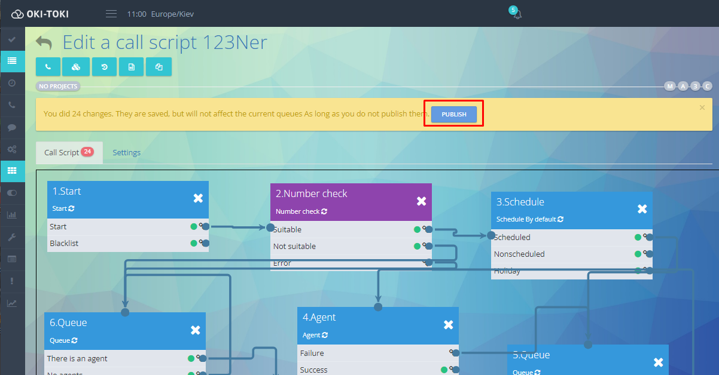Toggle the hamburger menu in top bar
Screen dimensions: 719x375
[111, 14]
